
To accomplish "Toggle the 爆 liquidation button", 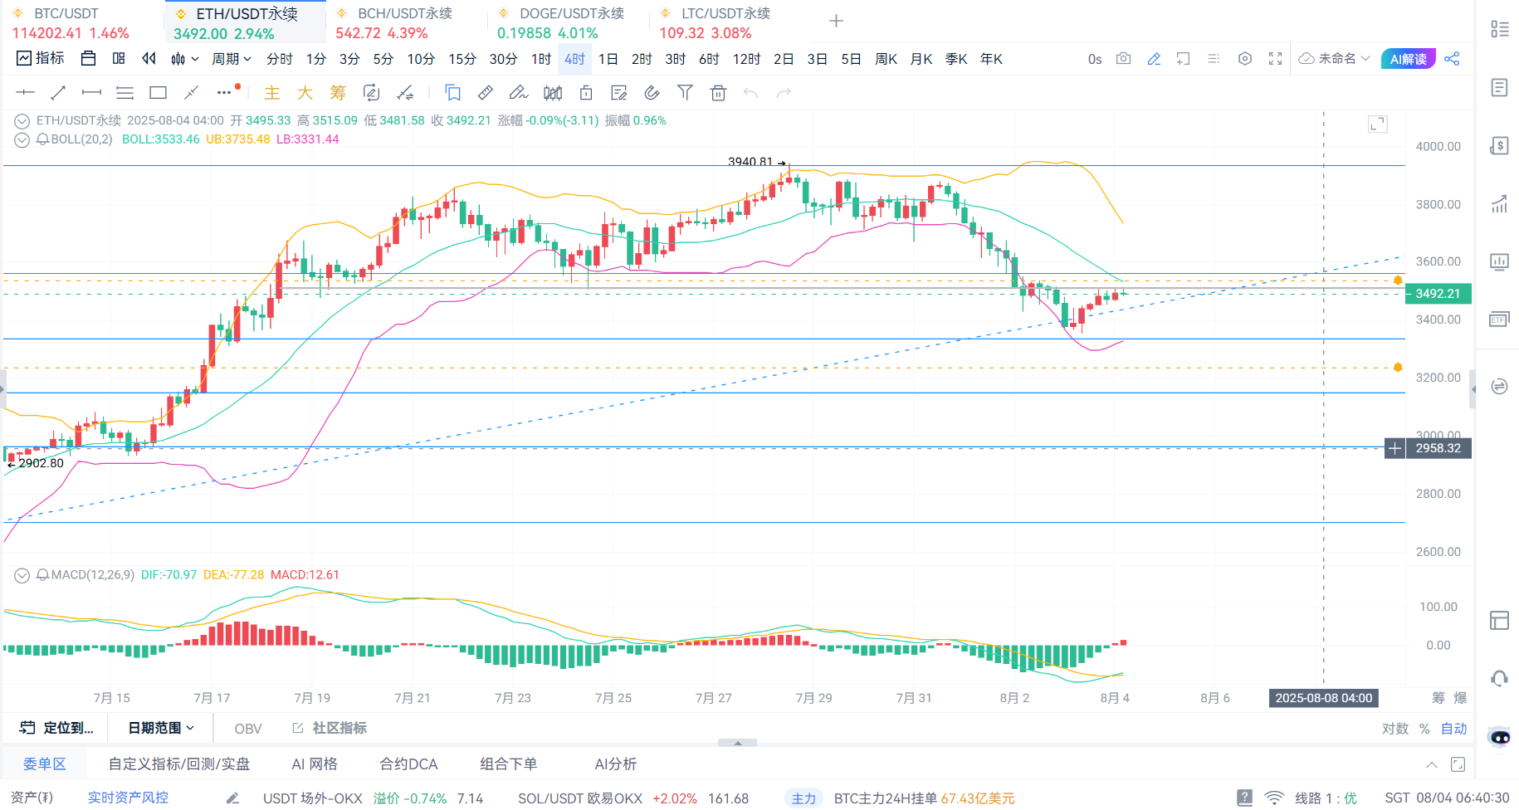I will 1460,698.
